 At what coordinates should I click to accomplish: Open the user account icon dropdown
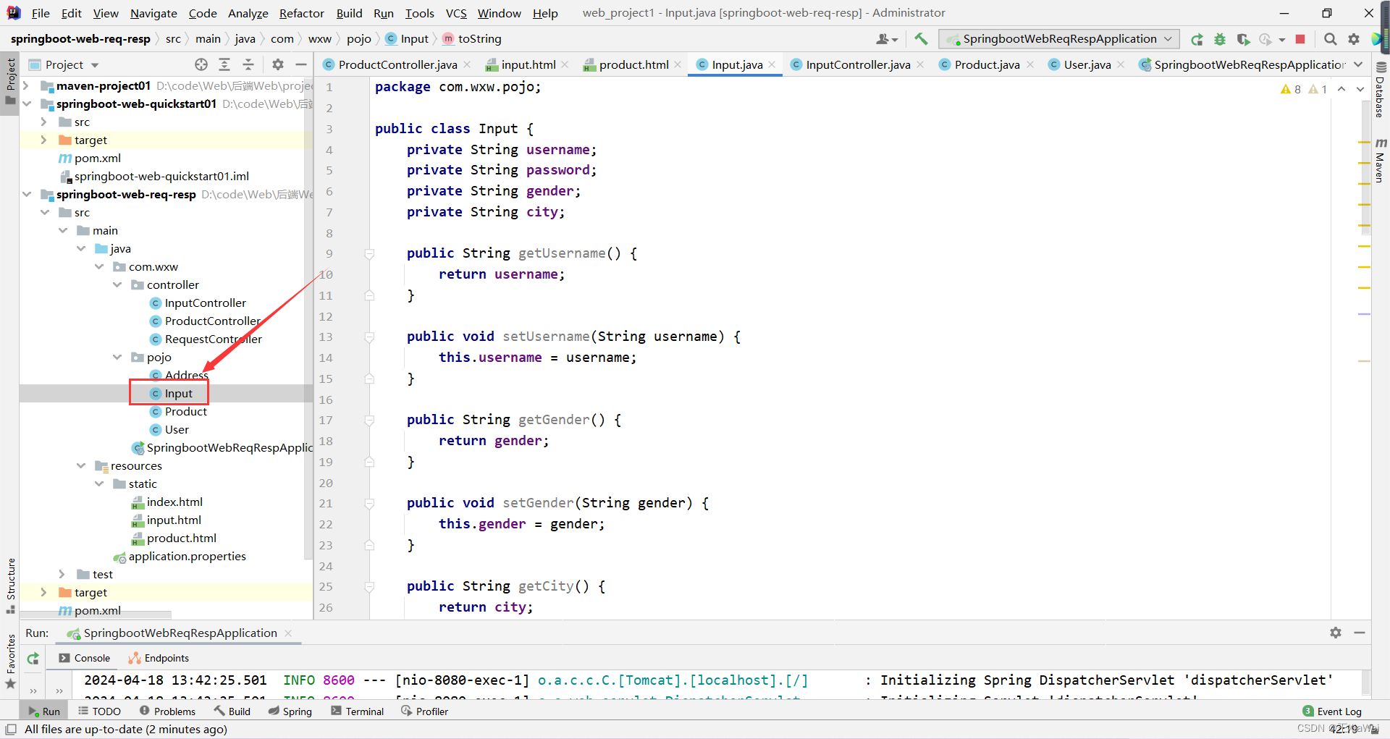(x=887, y=39)
